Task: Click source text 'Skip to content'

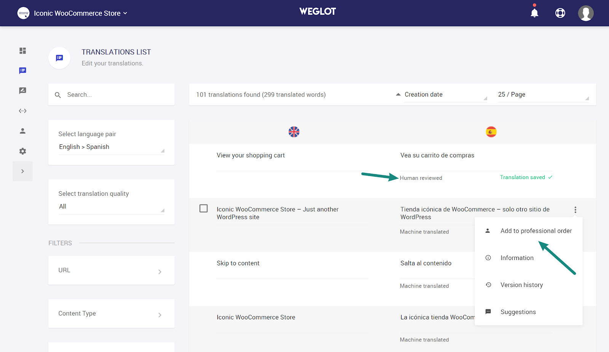Action: click(238, 263)
